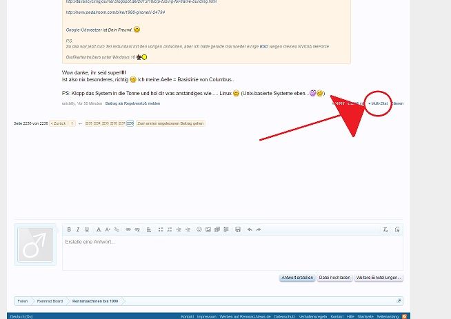Viewport: 451px width, 319px height.
Task: Open the pedalroom.com bike link in quote
Action: click(x=115, y=12)
